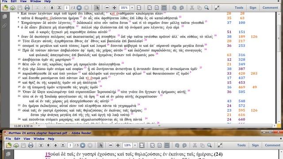
Task: Click the fit-to-window icon in the top window
Action: pyautogui.click(x=149, y=8)
